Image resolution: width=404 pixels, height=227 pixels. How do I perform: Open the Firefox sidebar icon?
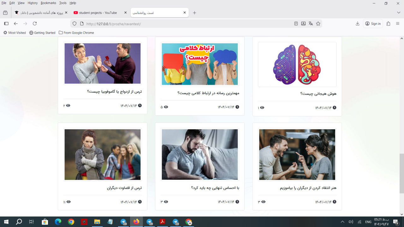tap(6, 24)
